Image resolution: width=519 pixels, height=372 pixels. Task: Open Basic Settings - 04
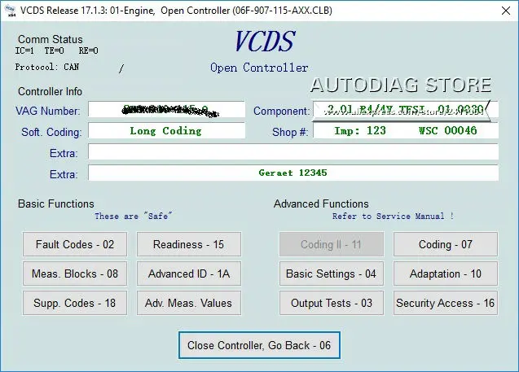332,274
